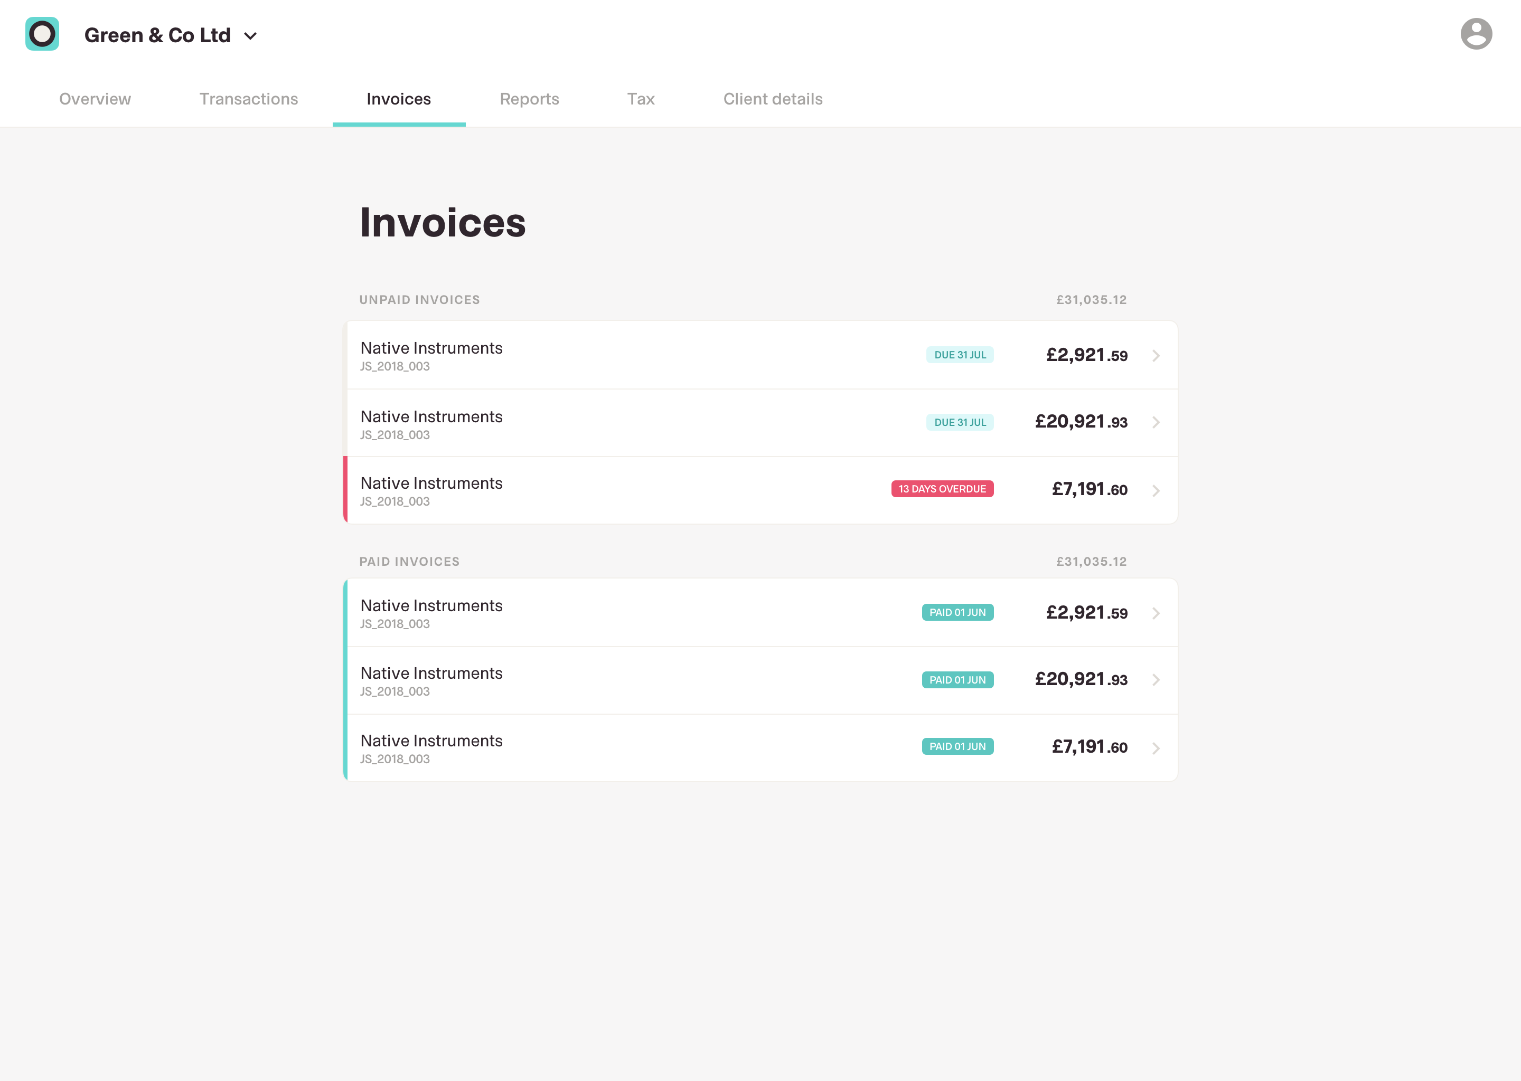Click chevron on paid £20,921.93 invoice
1521x1081 pixels.
pos(1156,680)
